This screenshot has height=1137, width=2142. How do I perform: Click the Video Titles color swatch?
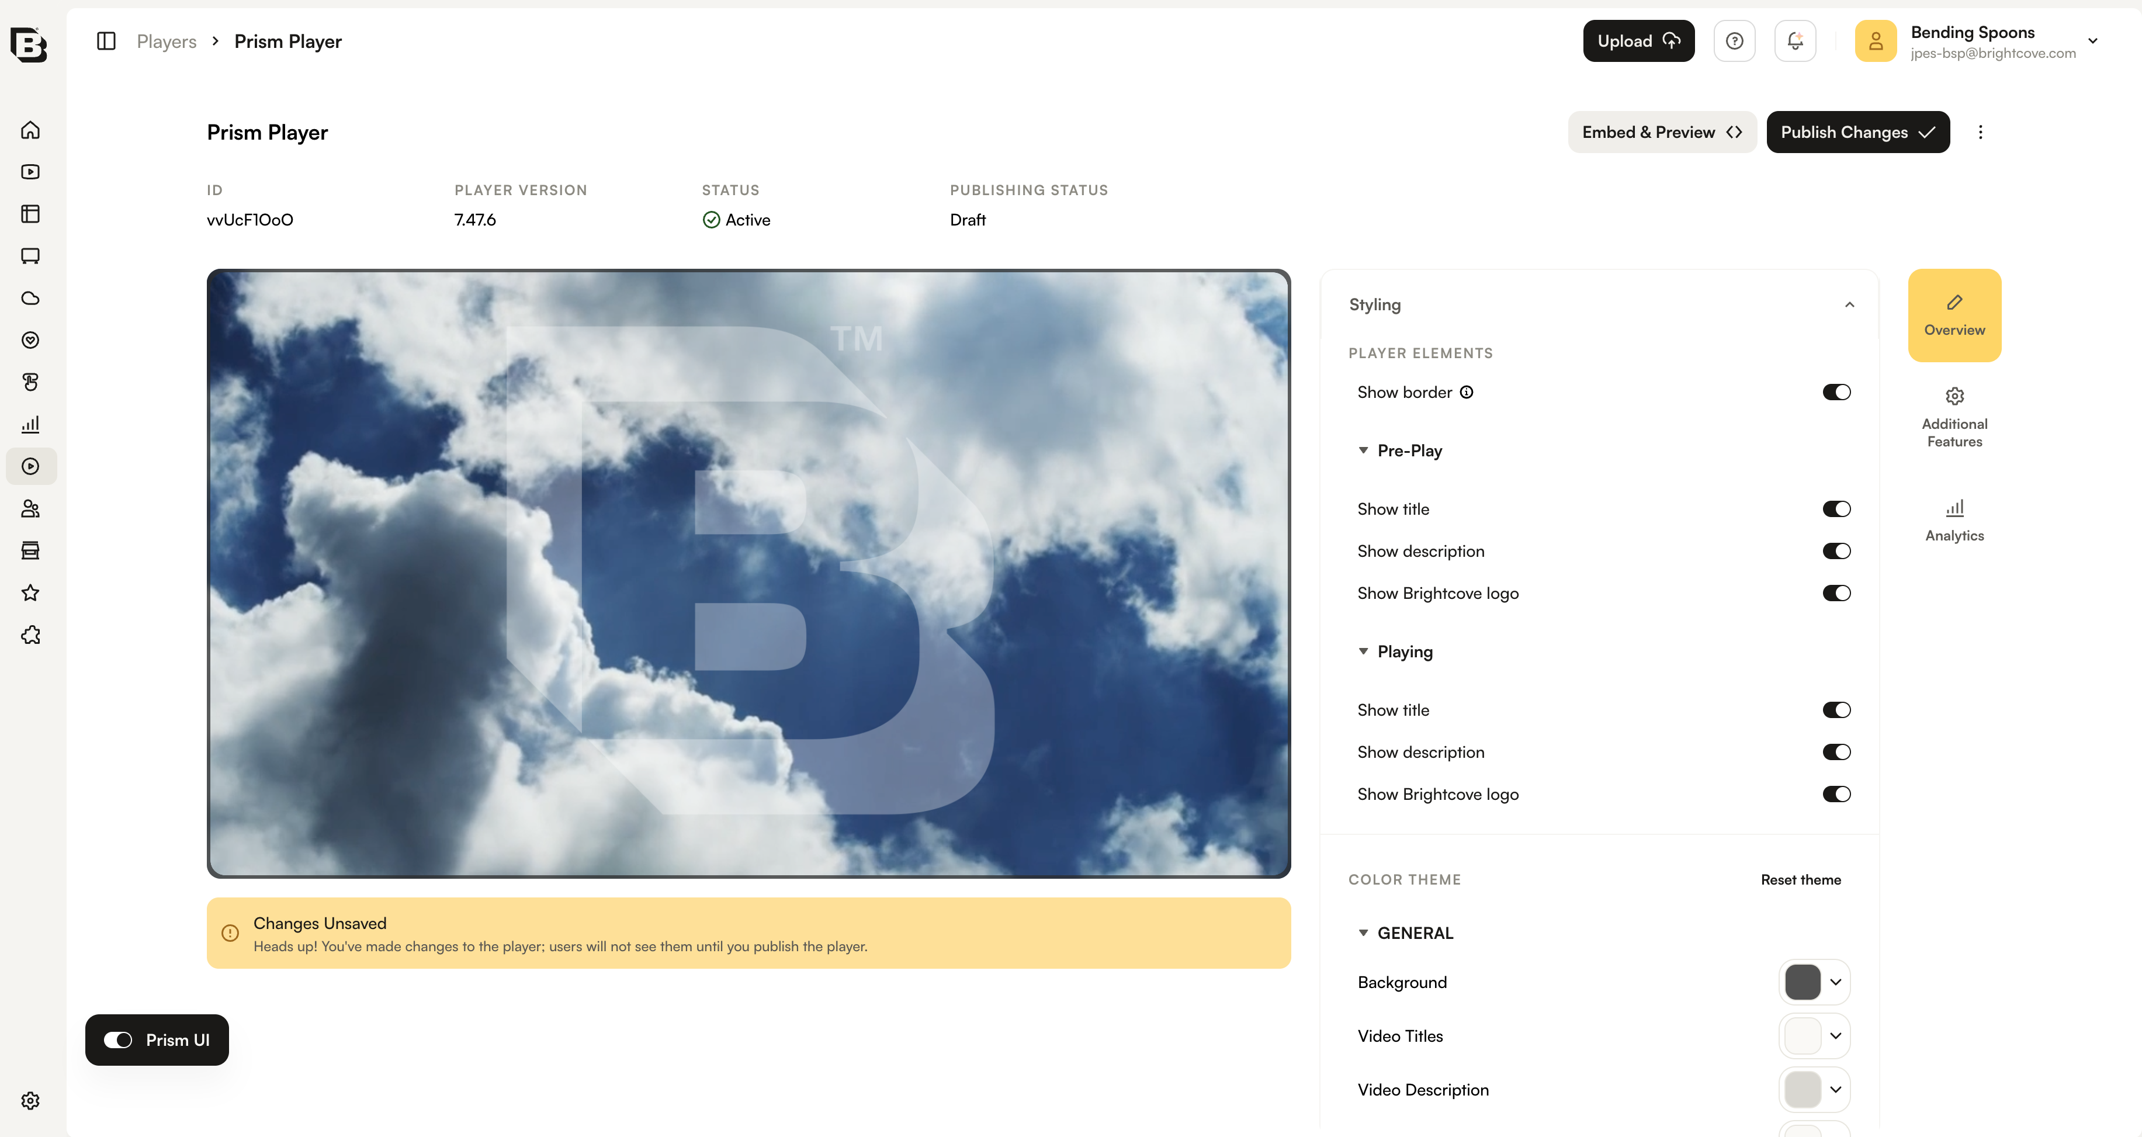(1803, 1037)
